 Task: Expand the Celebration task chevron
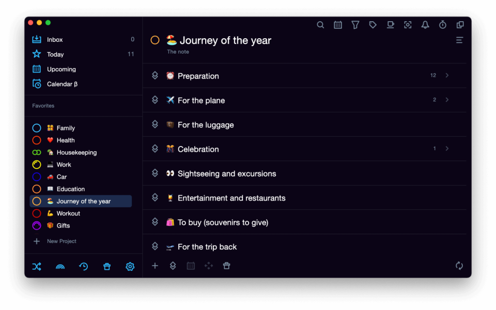(447, 149)
